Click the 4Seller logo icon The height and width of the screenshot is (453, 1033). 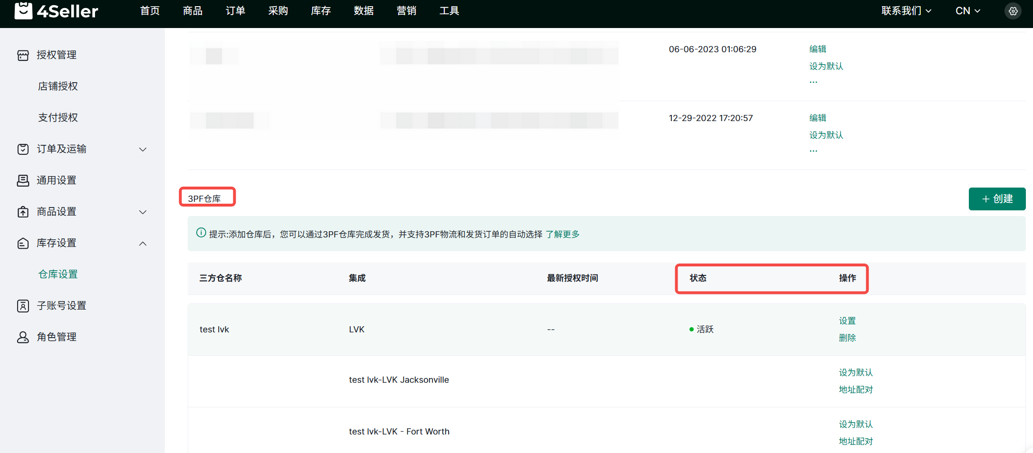click(x=23, y=10)
